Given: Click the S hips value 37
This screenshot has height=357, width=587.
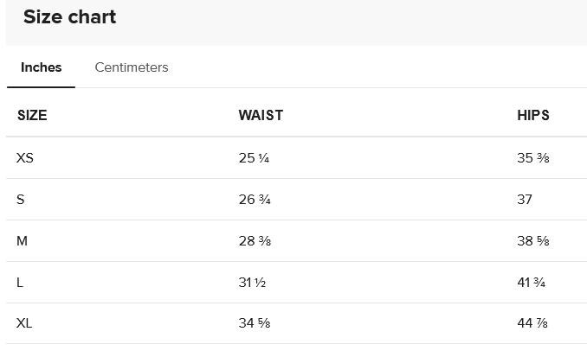Looking at the screenshot, I should [525, 200].
